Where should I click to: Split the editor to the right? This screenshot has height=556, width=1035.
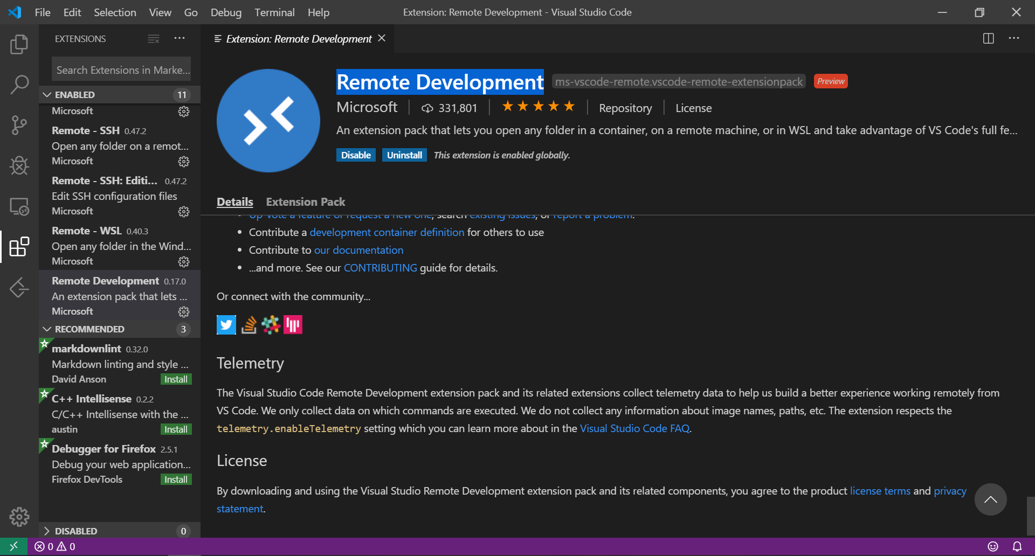(x=988, y=39)
